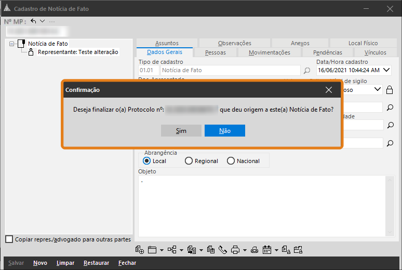
Task: Click inside the Objeto text area
Action: tap(260, 208)
